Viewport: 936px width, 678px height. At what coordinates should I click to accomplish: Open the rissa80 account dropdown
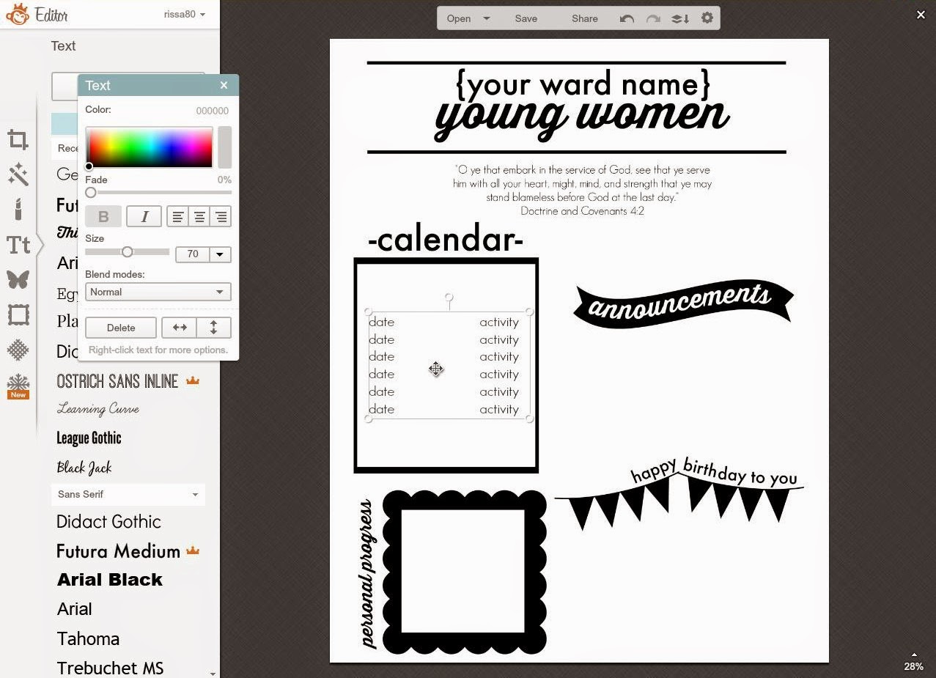(x=184, y=14)
